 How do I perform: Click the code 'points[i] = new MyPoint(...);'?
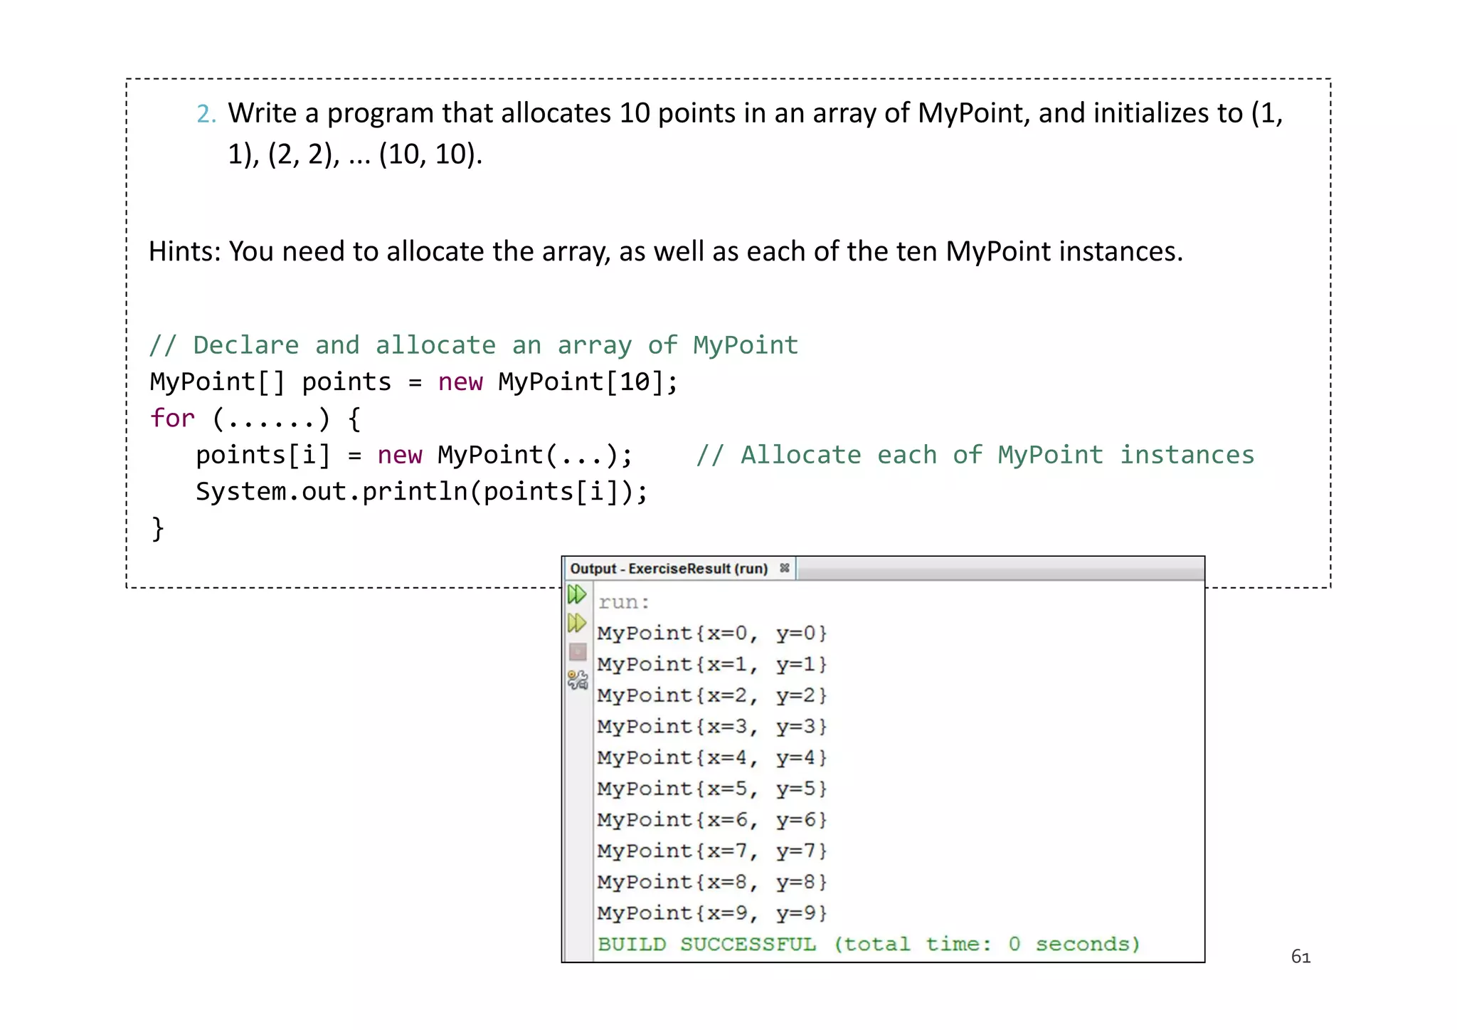(x=414, y=455)
